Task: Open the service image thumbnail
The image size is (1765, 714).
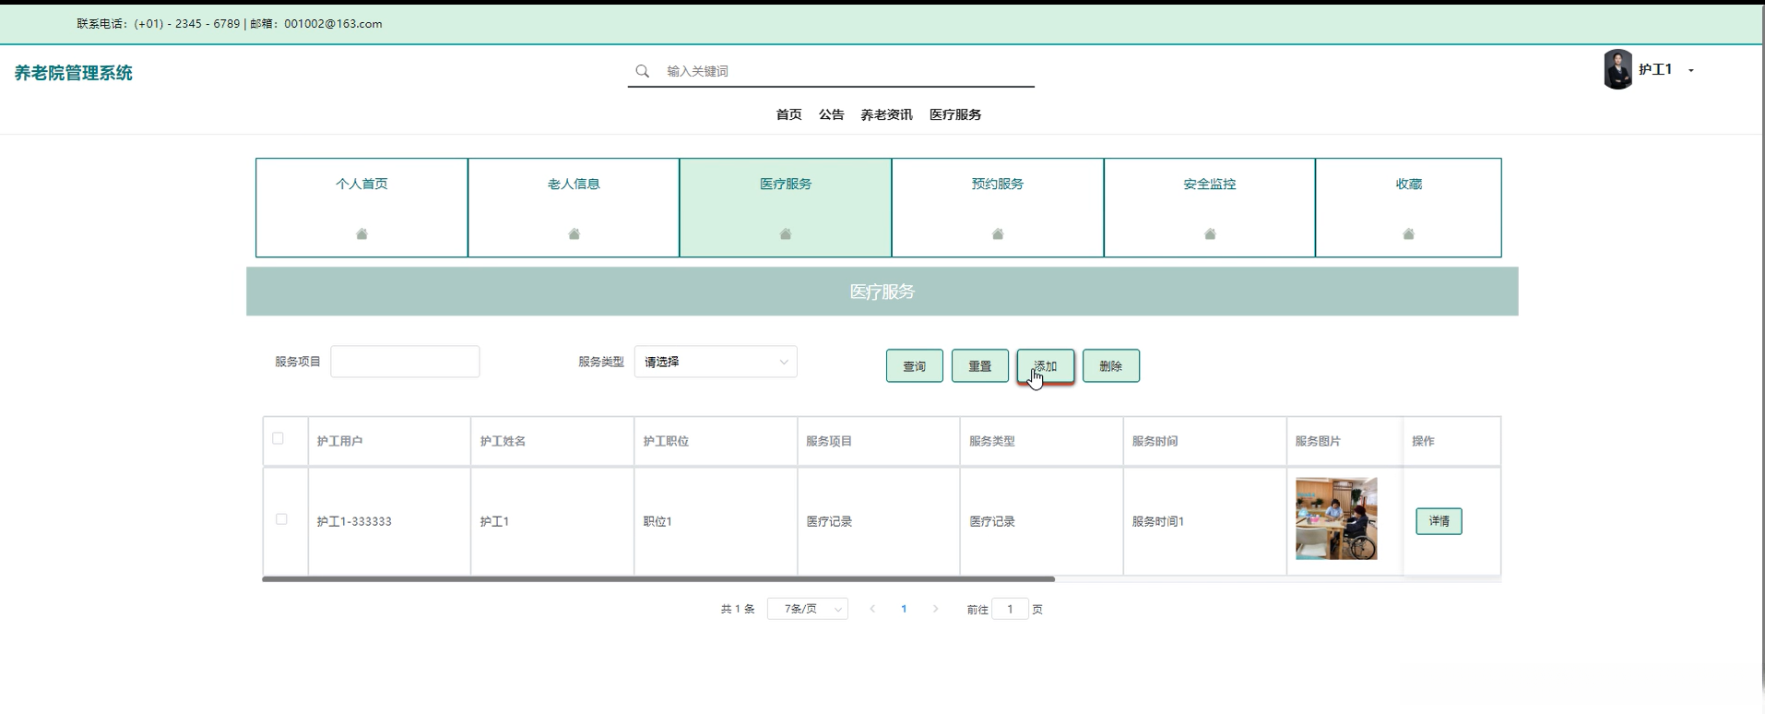Action: (1336, 518)
